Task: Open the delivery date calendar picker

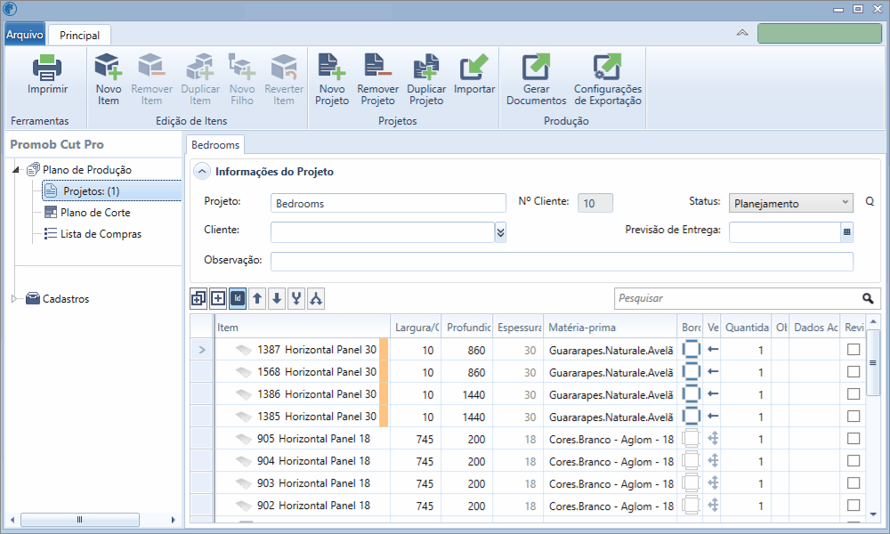Action: [x=847, y=232]
